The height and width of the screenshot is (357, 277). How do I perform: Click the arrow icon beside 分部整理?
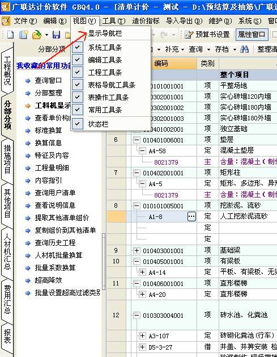click(x=28, y=93)
